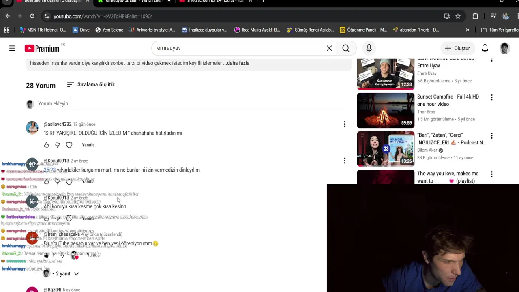The image size is (519, 292).
Task: Open options menu for @asliavc4332 comment
Action: 345,124
